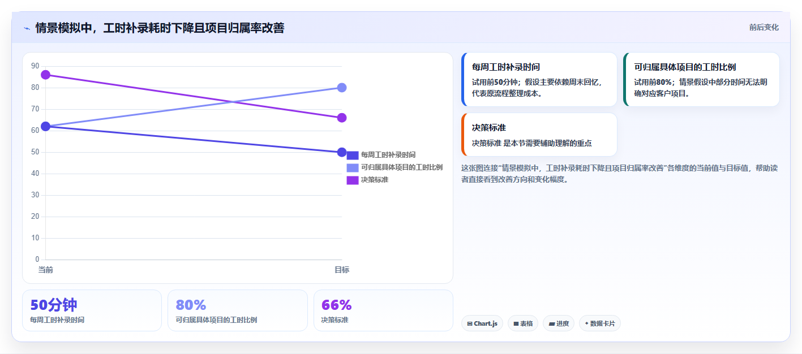Image resolution: width=802 pixels, height=354 pixels.
Task: Toggle 每周工时补录时间 legend color box
Action: click(353, 155)
